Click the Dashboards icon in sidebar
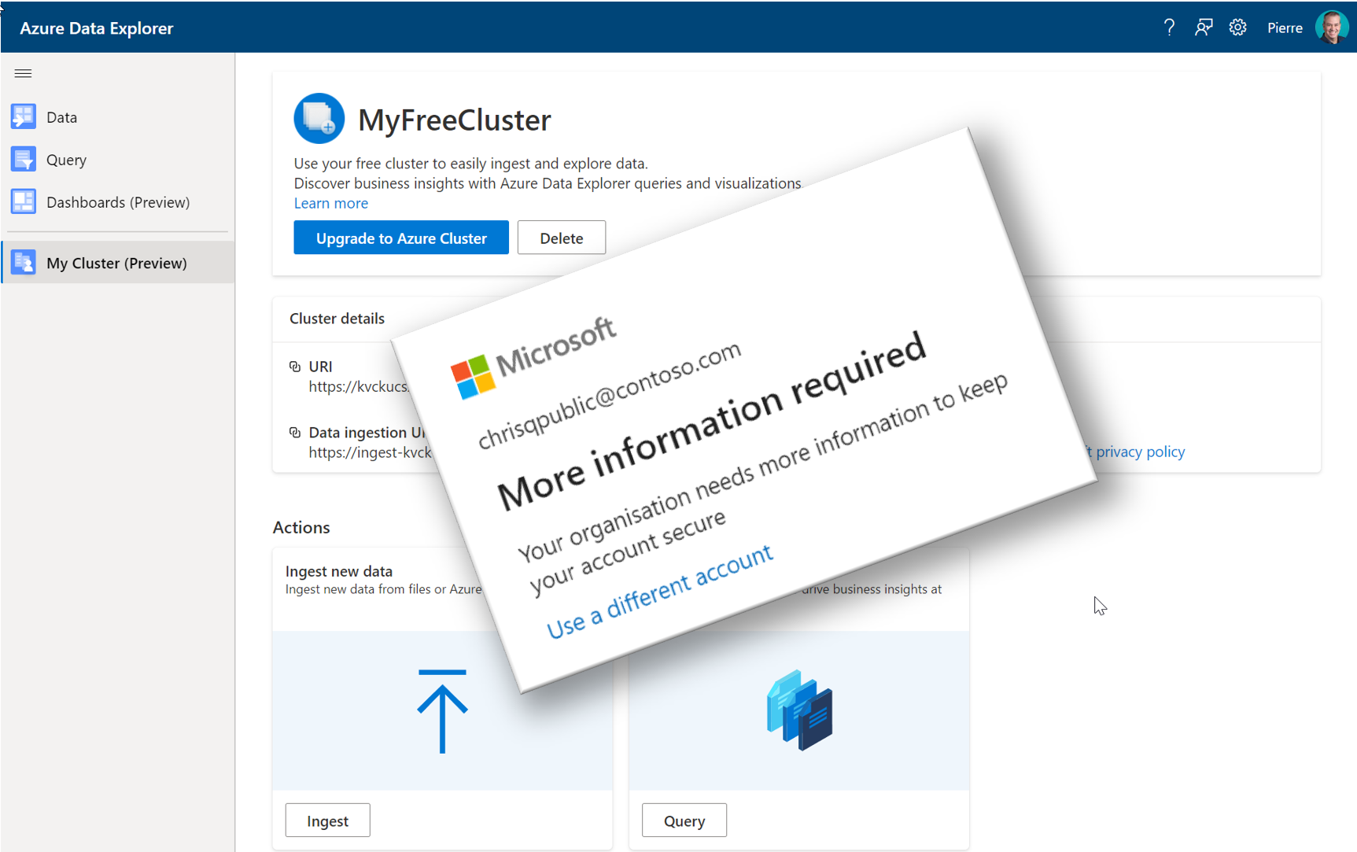1357x852 pixels. coord(24,201)
